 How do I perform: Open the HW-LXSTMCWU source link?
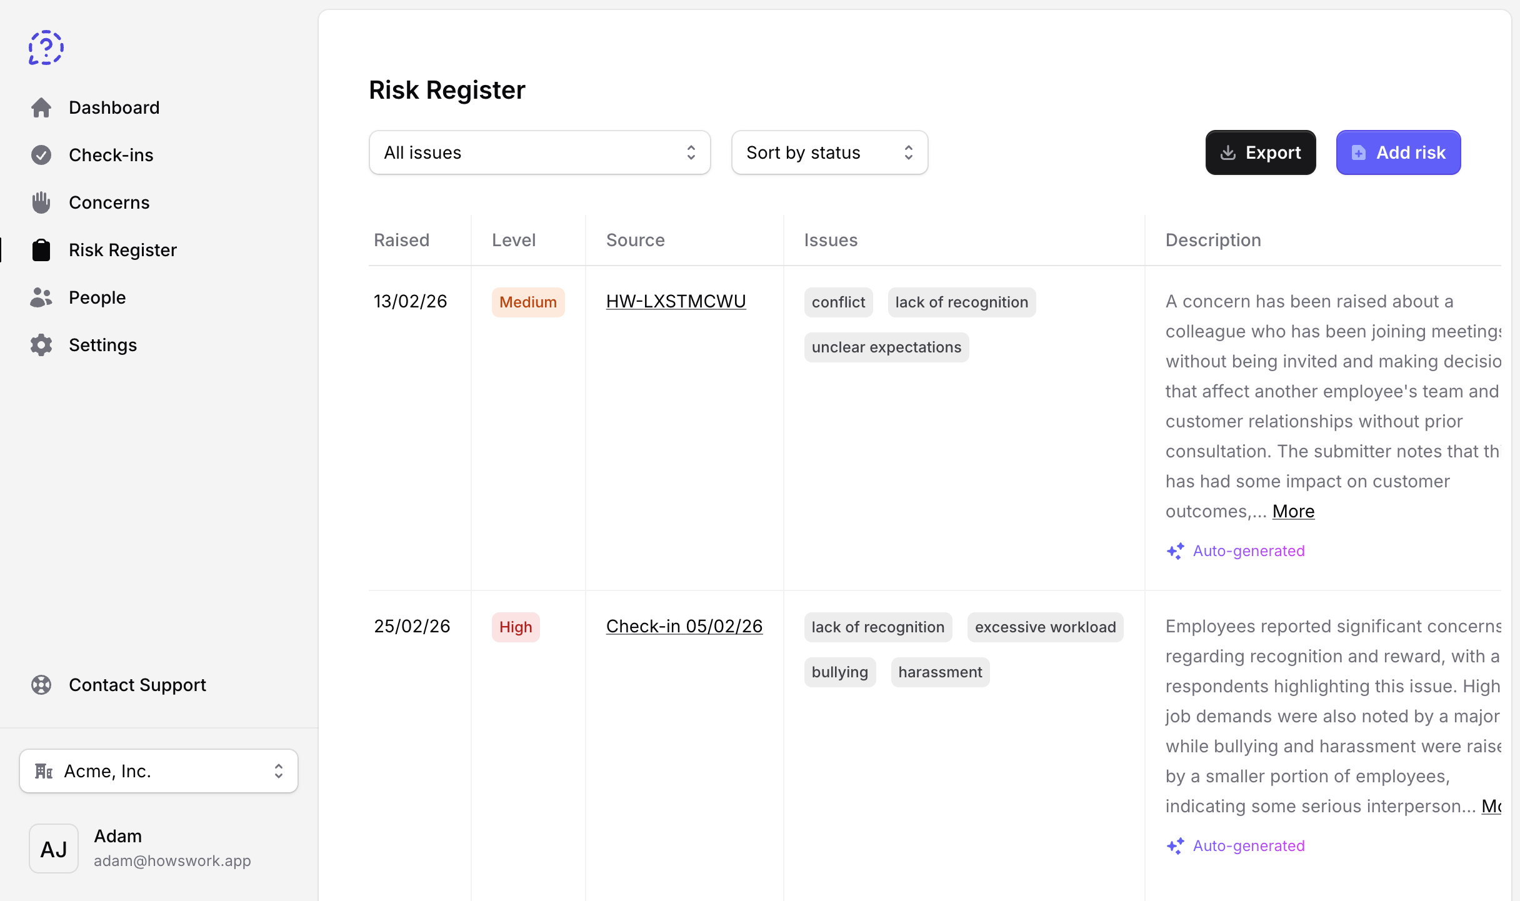pos(676,301)
